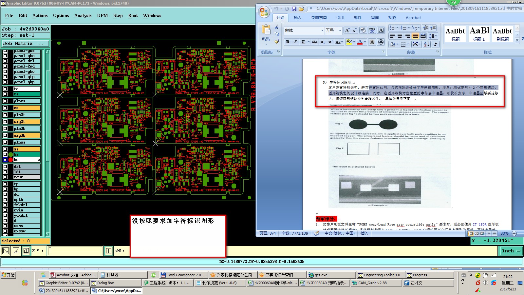This screenshot has width=524, height=295.
Task: Toggle checkbox for layer cs
Action: pos(5,108)
